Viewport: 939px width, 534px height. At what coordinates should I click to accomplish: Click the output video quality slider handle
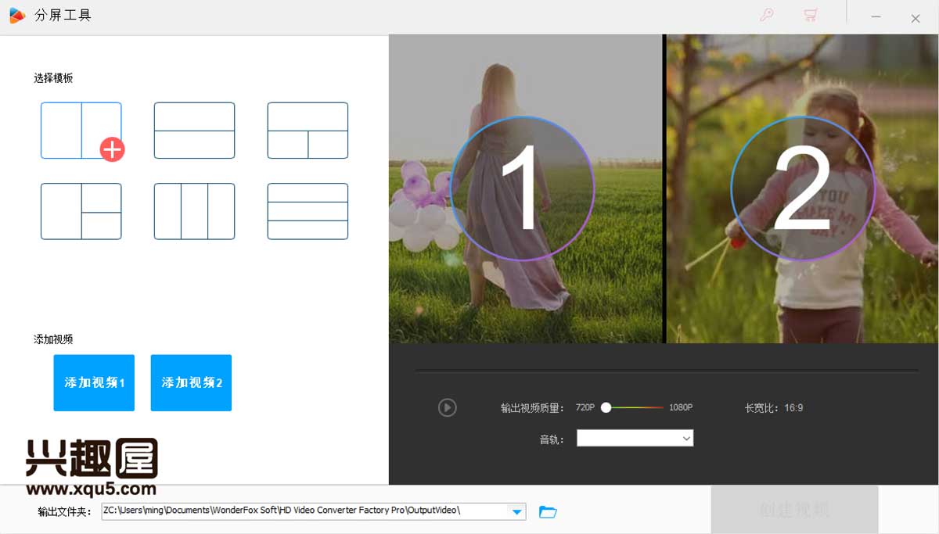[x=606, y=407]
